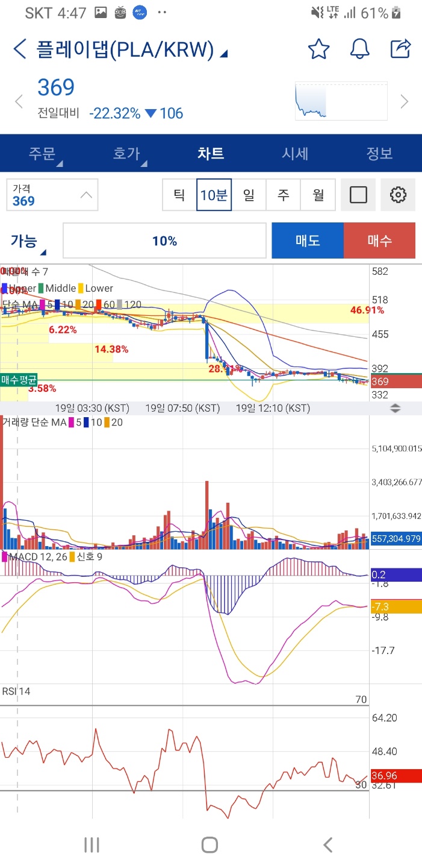This screenshot has width=422, height=868.
Task: Expand the 가격 369 price box
Action: [52, 195]
